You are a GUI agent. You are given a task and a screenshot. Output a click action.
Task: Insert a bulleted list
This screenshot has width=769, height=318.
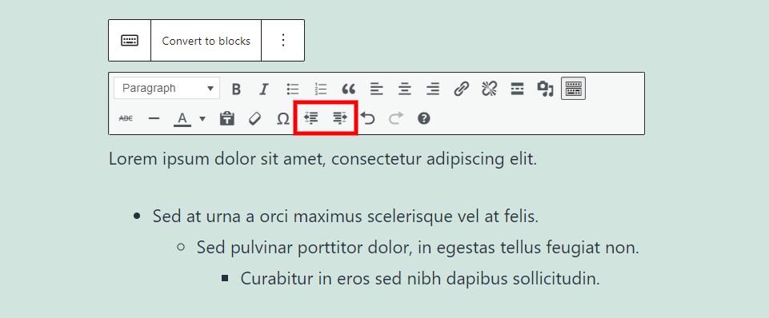pyautogui.click(x=293, y=89)
